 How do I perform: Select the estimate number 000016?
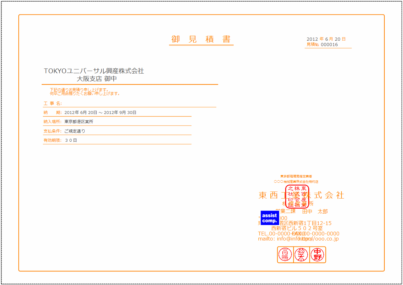[329, 45]
